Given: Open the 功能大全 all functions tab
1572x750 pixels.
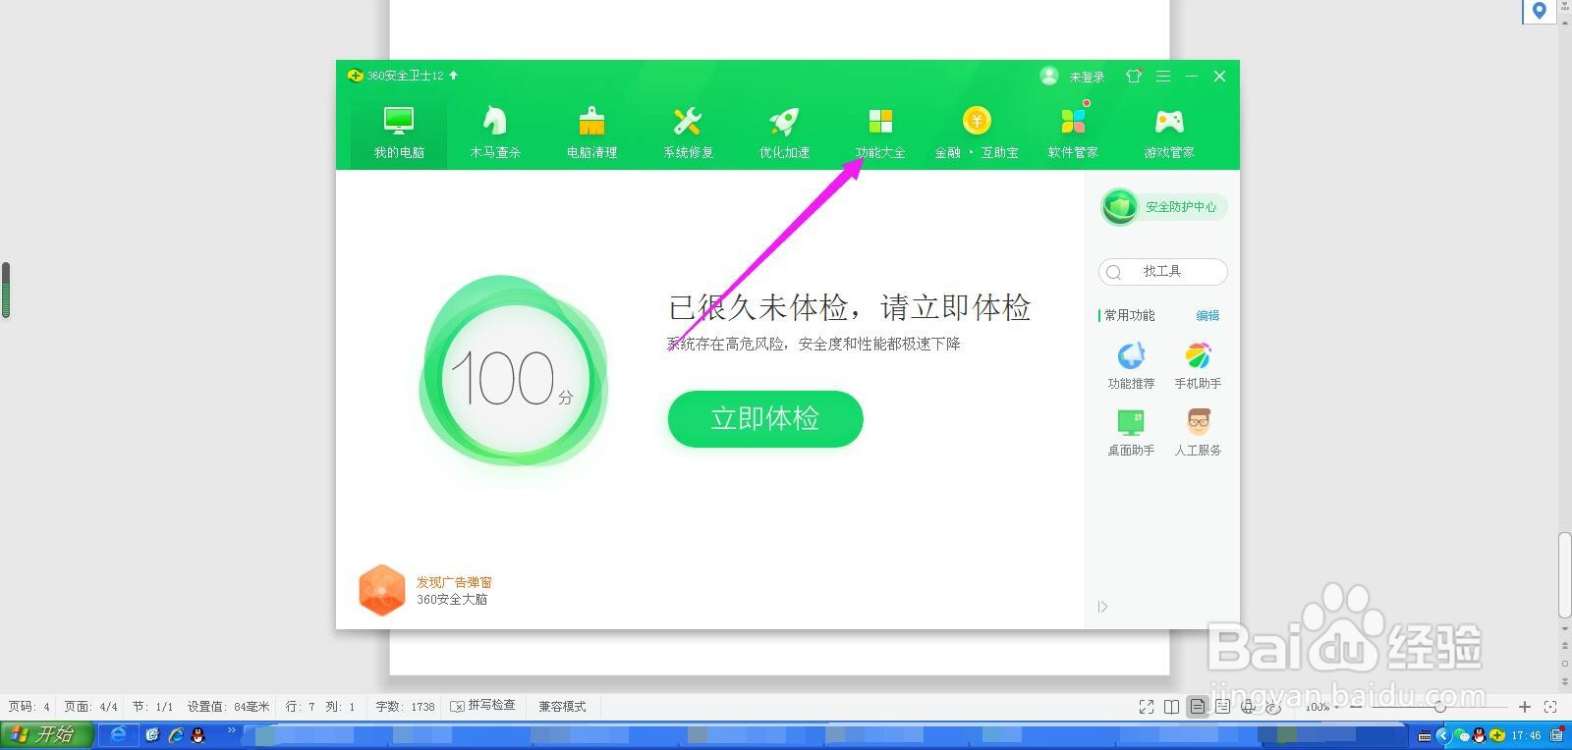Looking at the screenshot, I should [880, 133].
